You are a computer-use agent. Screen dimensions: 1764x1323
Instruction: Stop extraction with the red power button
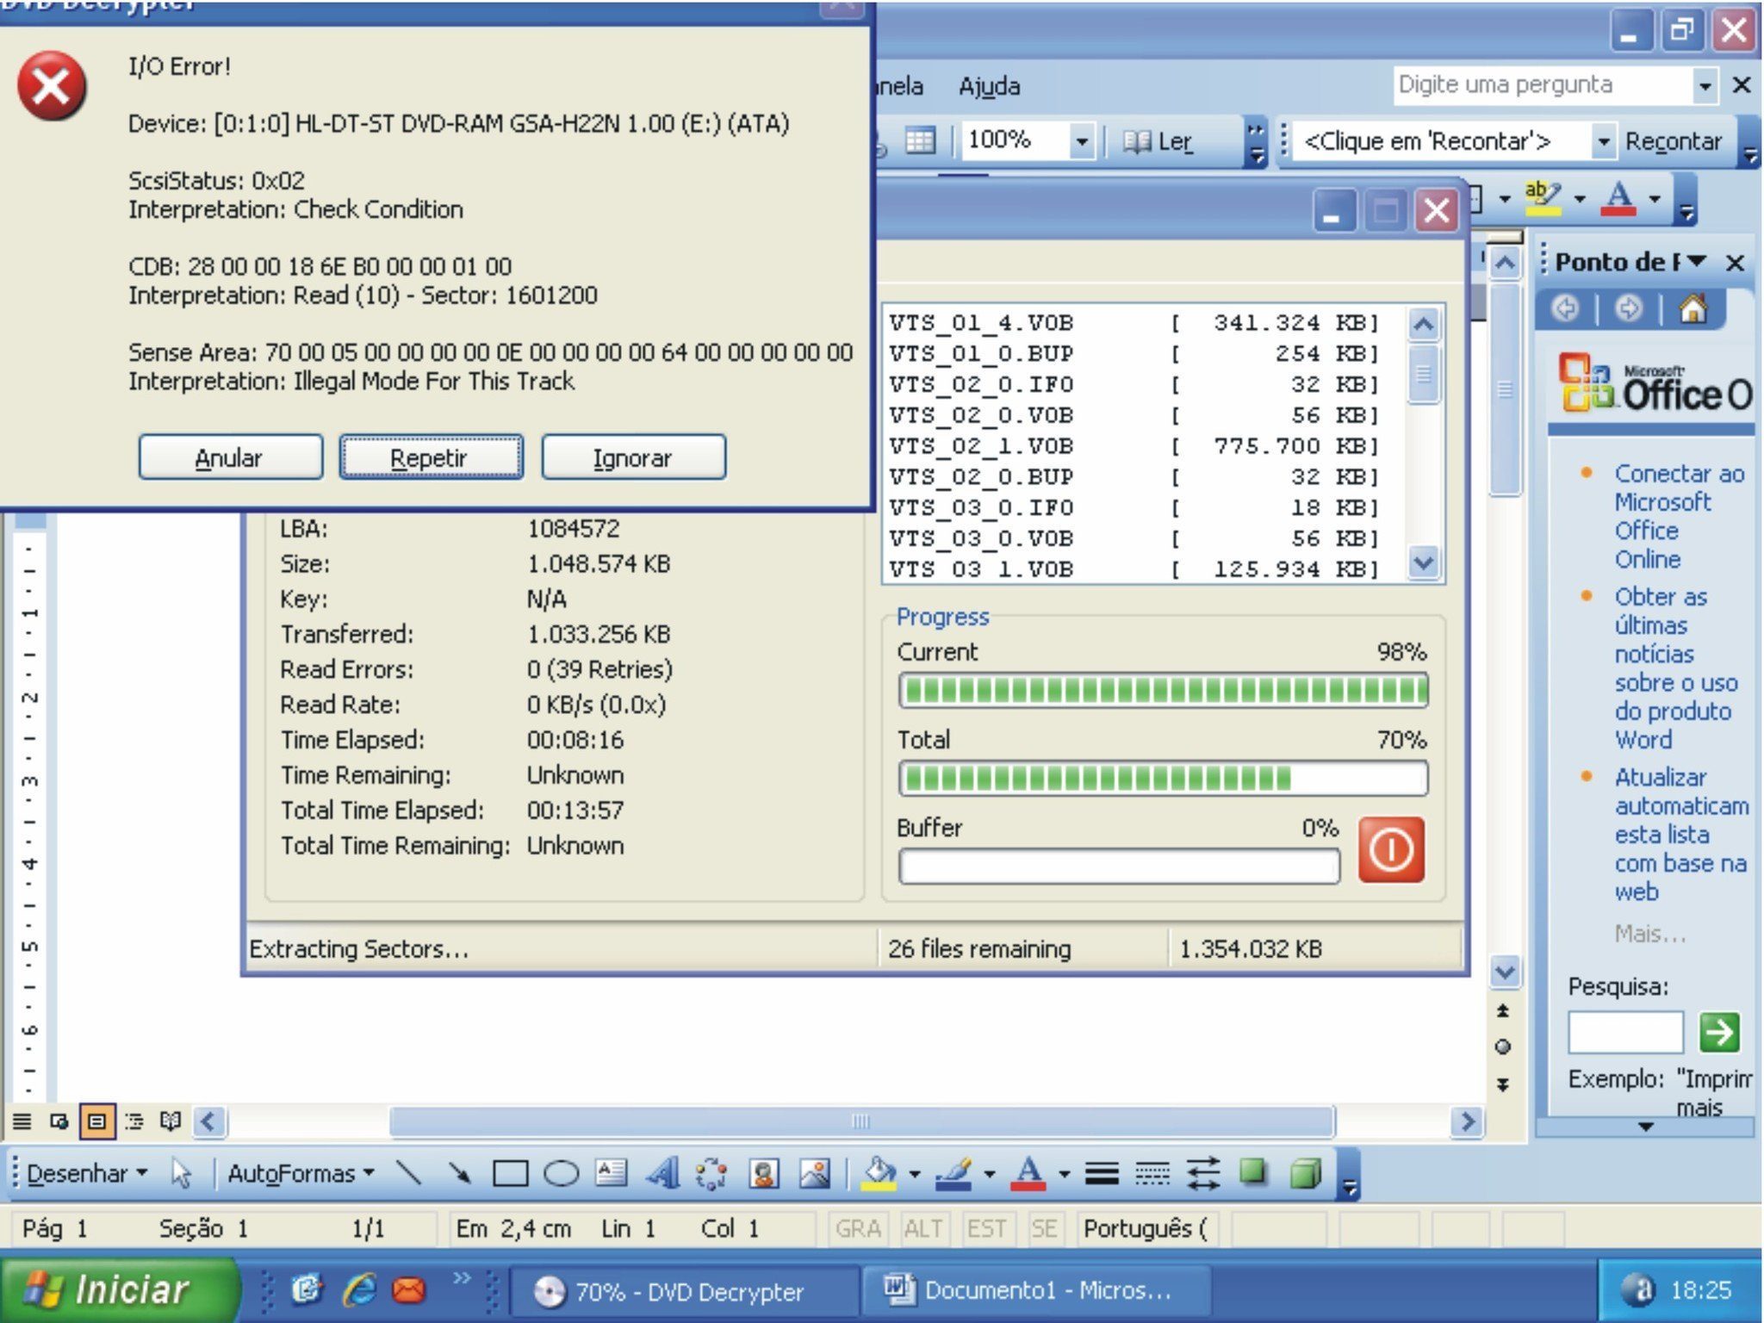coord(1391,851)
